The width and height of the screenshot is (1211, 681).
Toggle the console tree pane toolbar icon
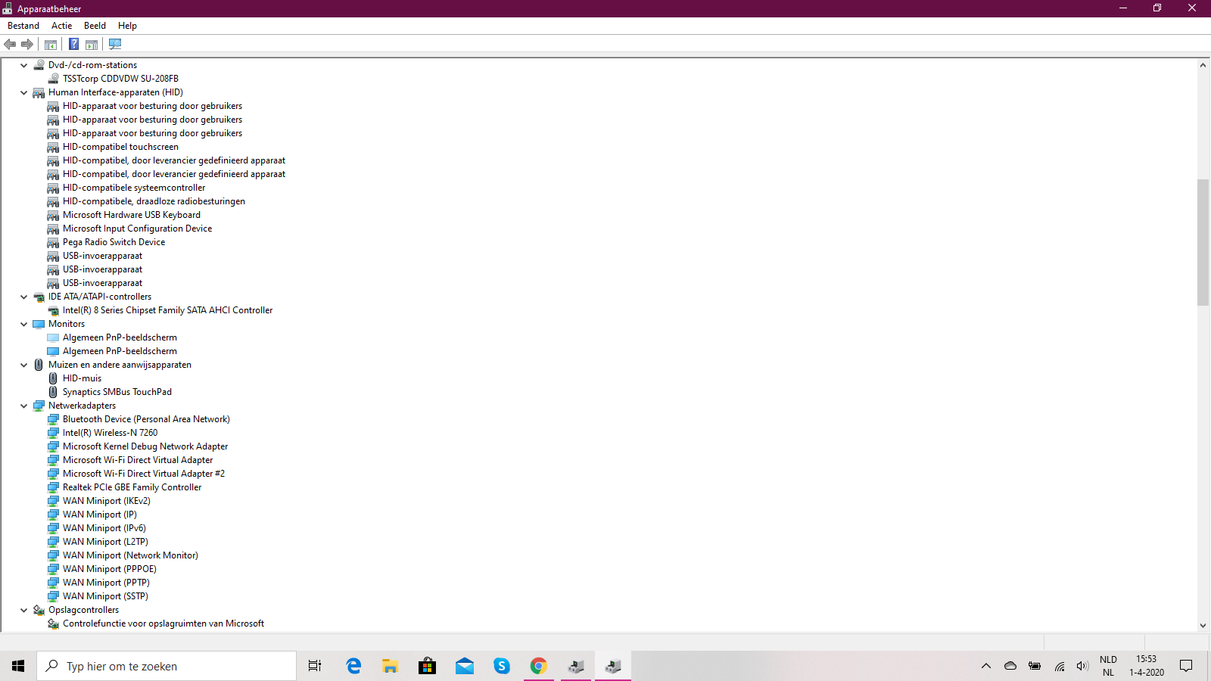click(x=51, y=45)
